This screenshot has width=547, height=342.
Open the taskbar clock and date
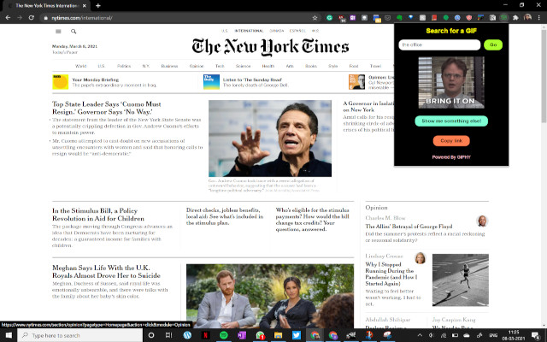[x=514, y=335]
